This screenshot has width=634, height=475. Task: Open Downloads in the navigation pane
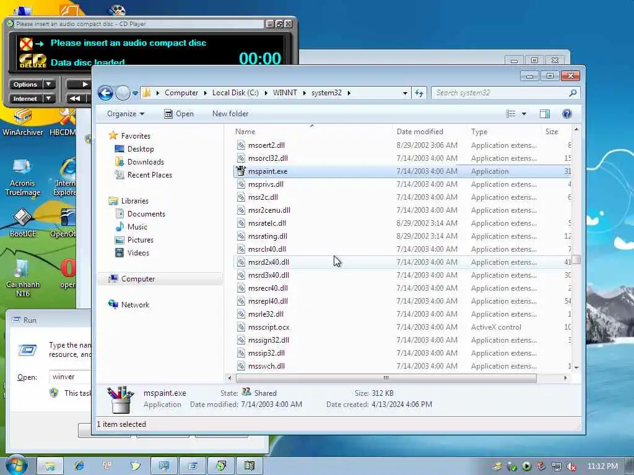145,162
